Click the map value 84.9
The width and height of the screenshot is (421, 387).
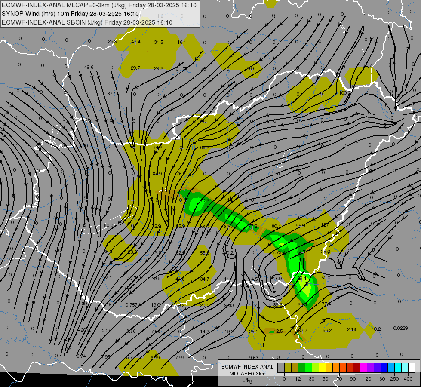pos(157,174)
